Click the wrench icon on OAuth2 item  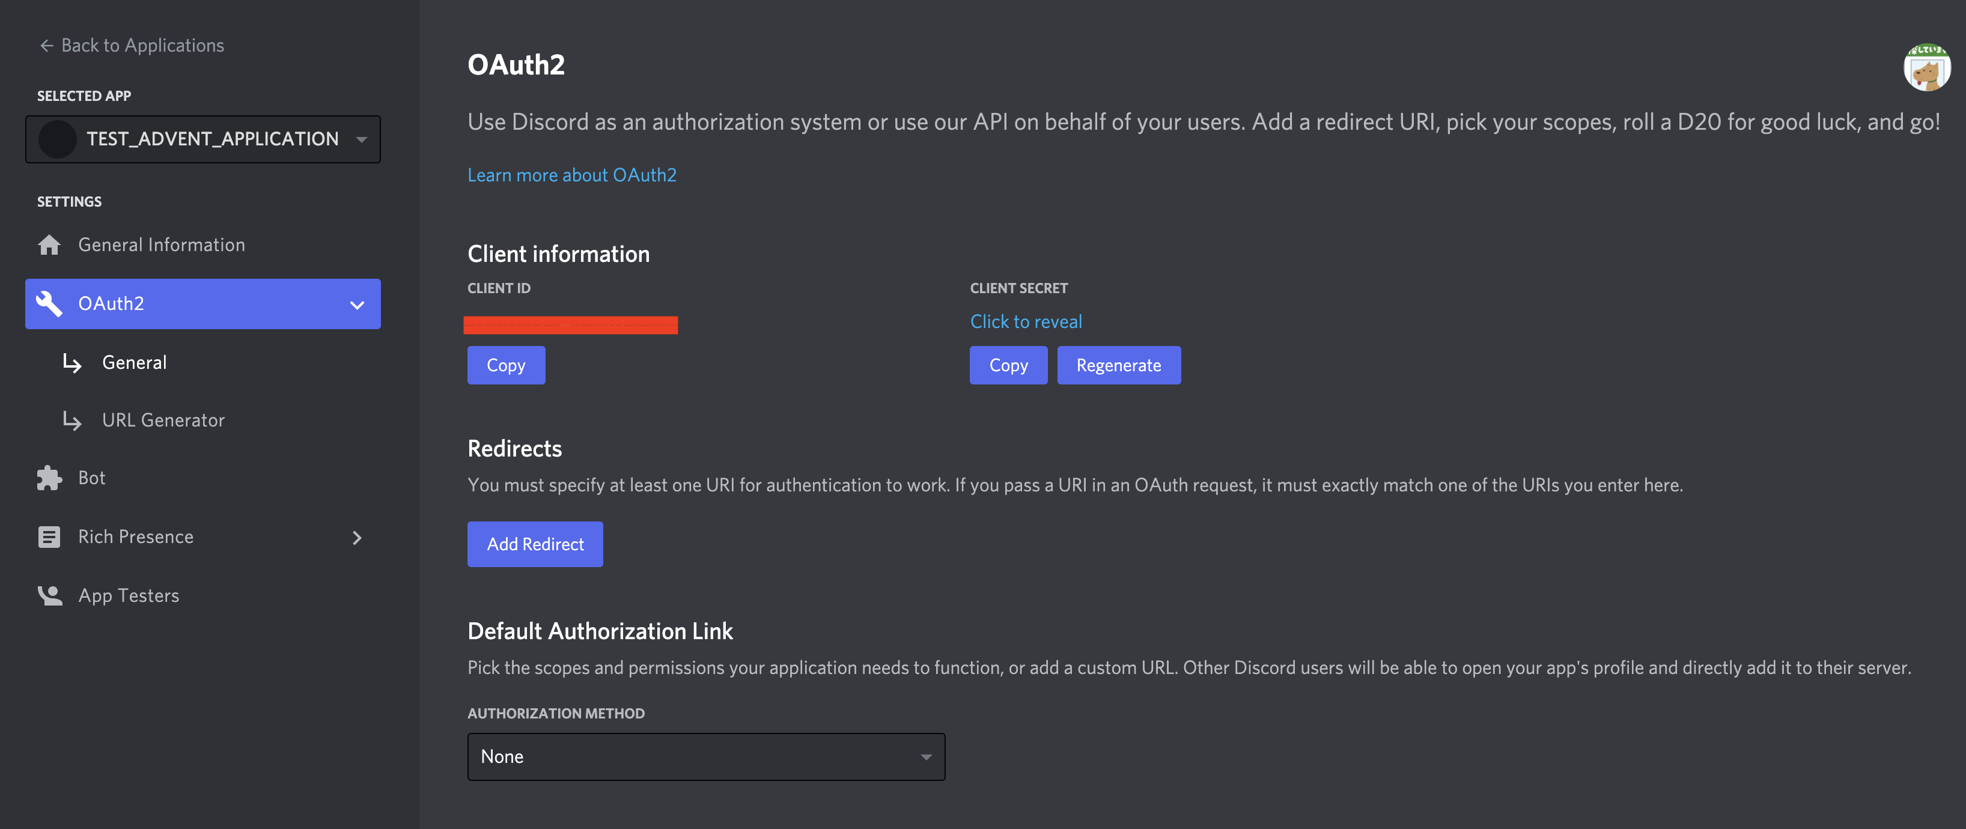click(x=50, y=303)
